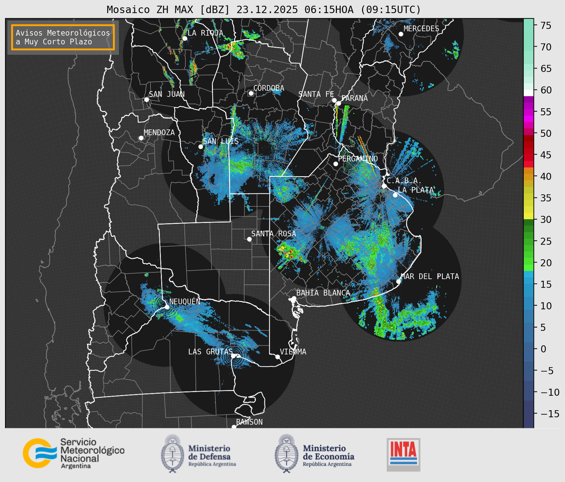Viewport: 565px width, 482px height.
Task: Click the LA PLATA city marker dot
Action: (x=395, y=195)
